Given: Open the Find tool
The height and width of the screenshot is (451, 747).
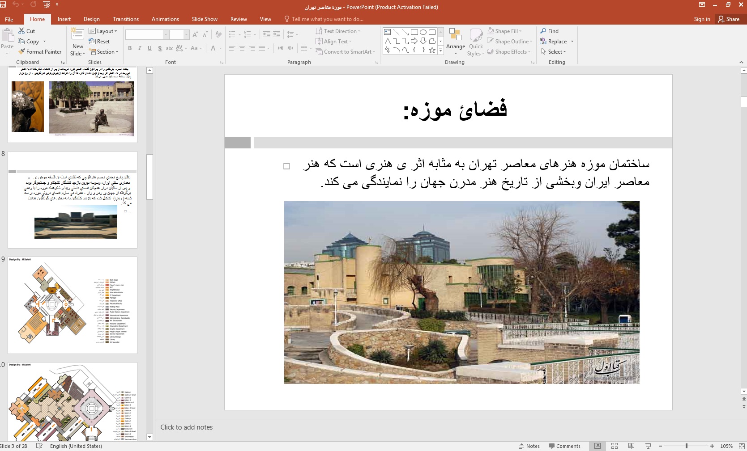Looking at the screenshot, I should [x=549, y=31].
